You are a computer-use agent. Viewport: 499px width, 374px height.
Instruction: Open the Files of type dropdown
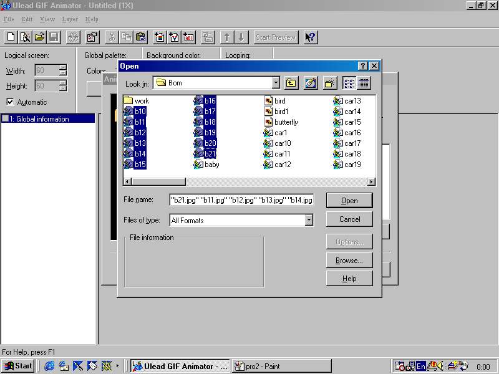click(x=309, y=220)
